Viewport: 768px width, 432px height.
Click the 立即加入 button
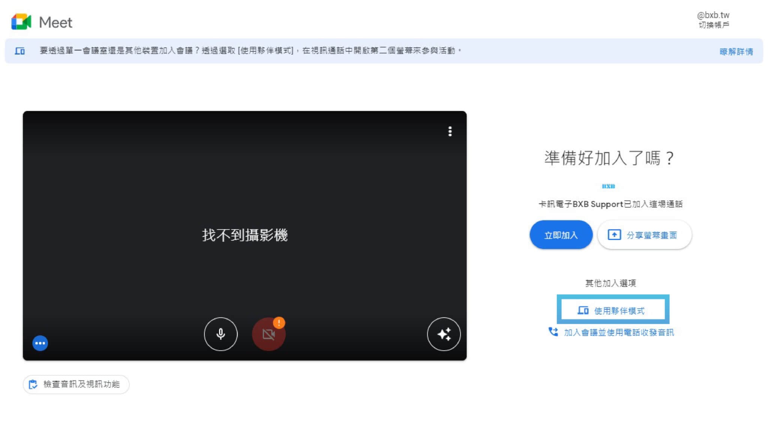[x=561, y=234]
